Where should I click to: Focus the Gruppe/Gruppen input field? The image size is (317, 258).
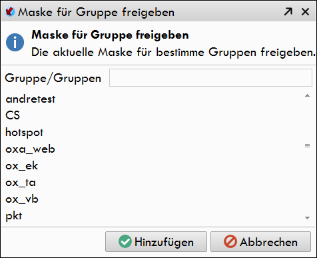click(210, 78)
